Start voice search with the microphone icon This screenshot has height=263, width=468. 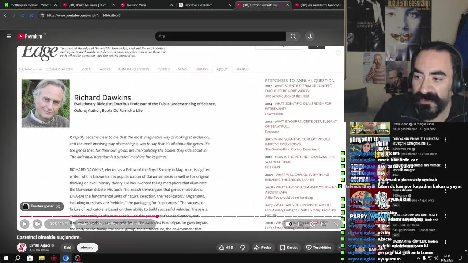click(310, 36)
